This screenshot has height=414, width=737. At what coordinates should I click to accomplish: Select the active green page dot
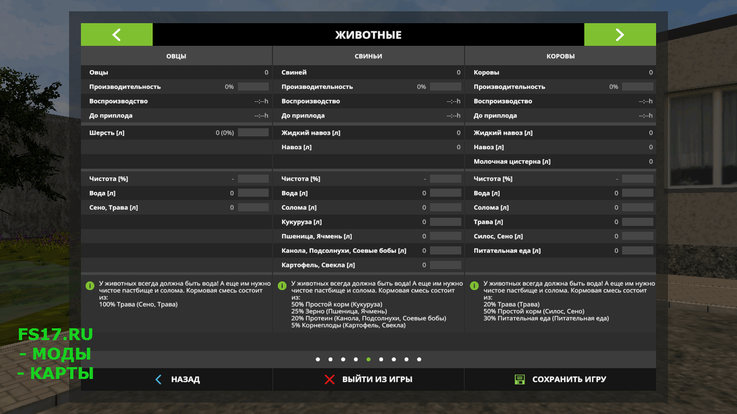click(x=368, y=359)
